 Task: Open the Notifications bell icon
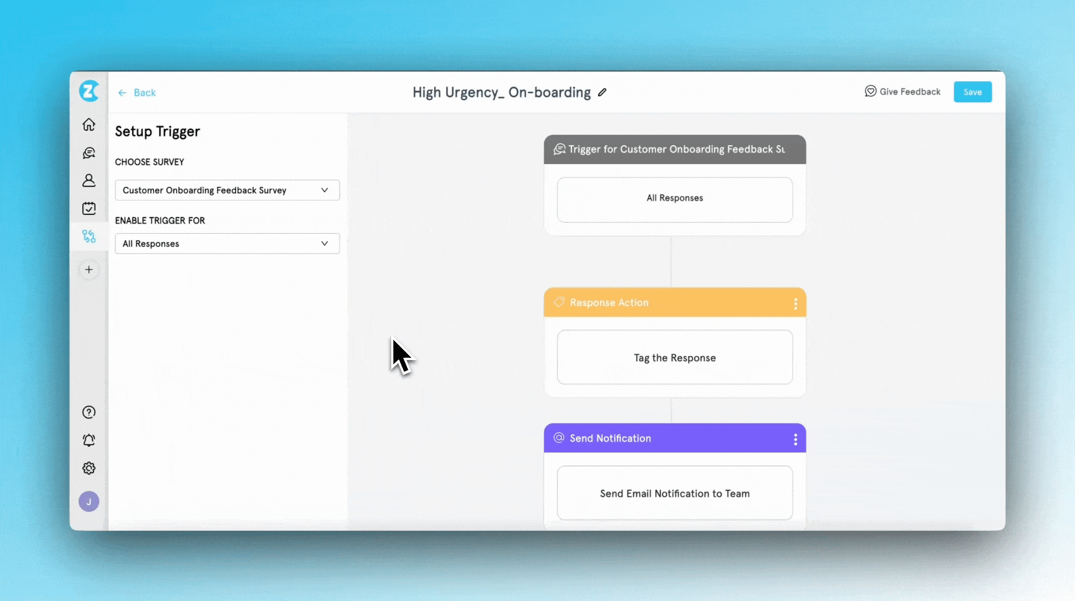(x=88, y=440)
